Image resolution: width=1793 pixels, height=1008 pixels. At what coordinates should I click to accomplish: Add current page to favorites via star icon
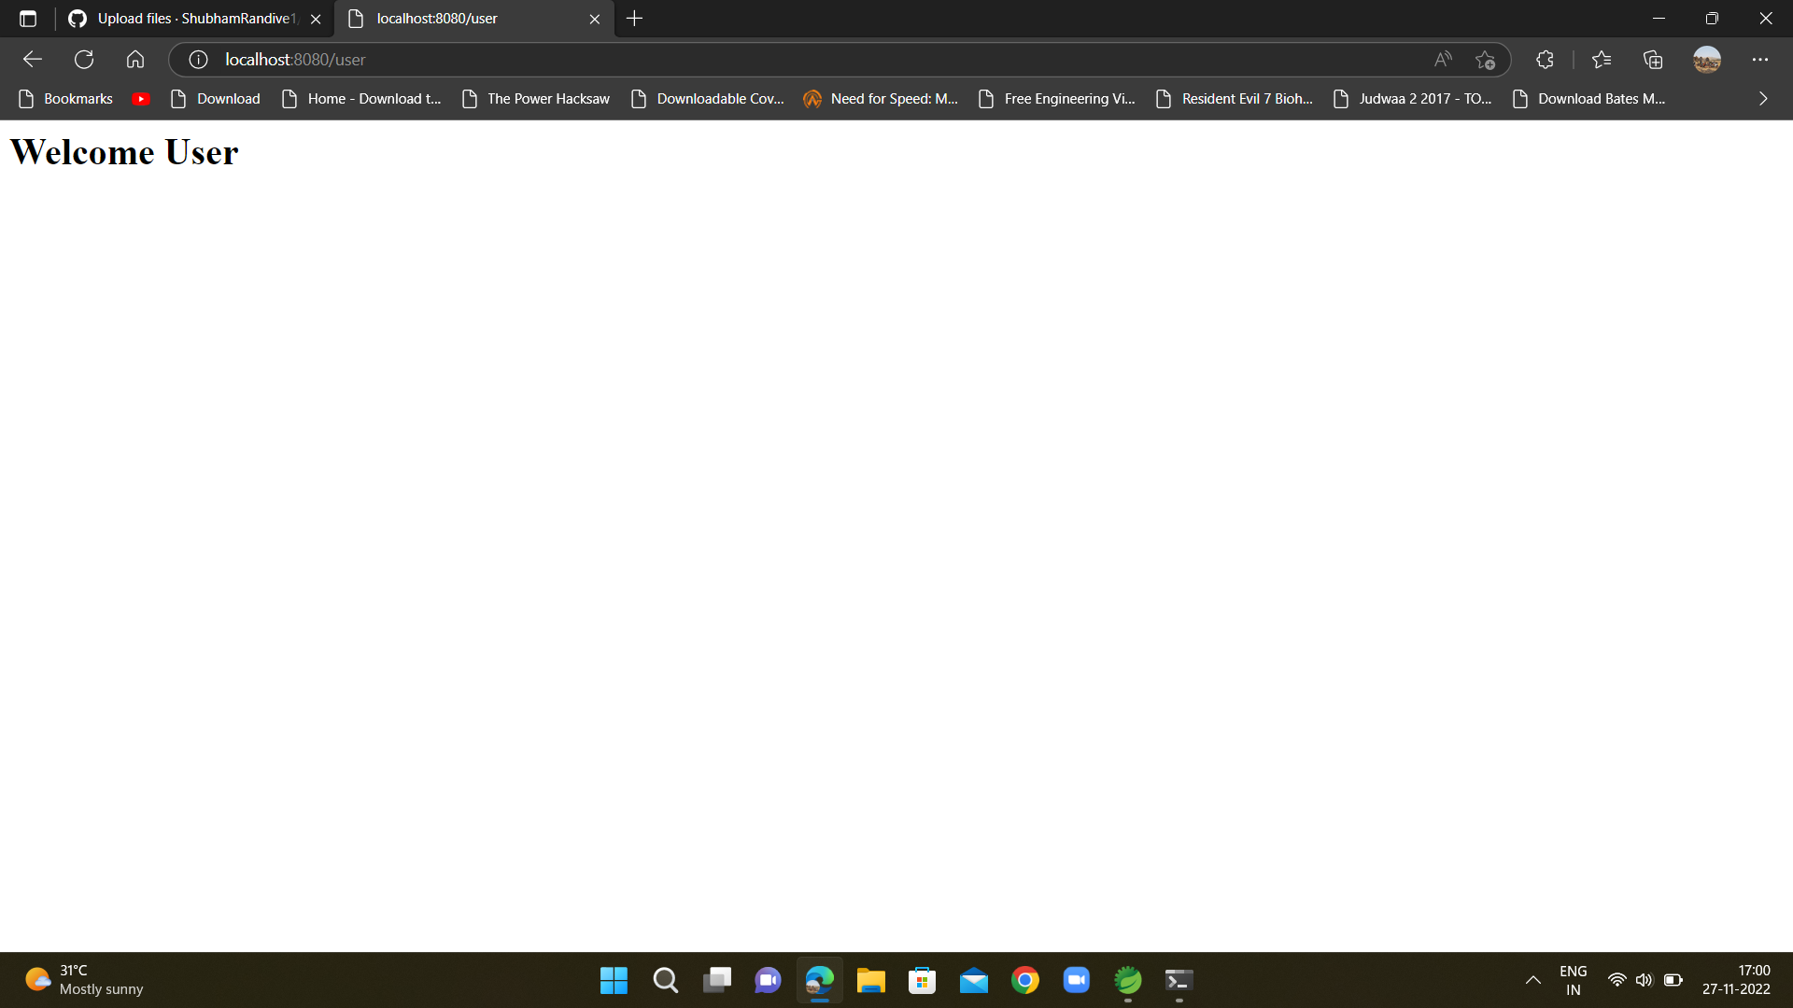point(1485,59)
